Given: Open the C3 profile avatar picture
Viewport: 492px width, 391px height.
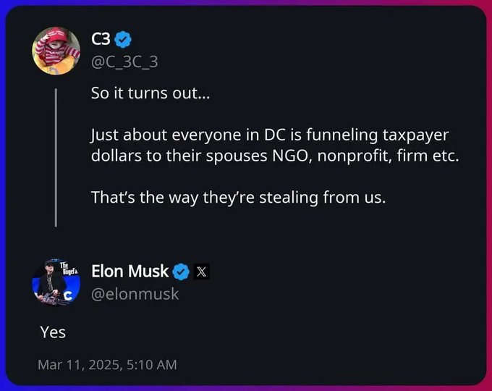Looking at the screenshot, I should [56, 51].
